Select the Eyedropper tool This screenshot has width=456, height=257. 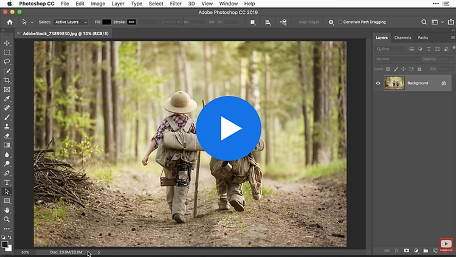tap(7, 98)
